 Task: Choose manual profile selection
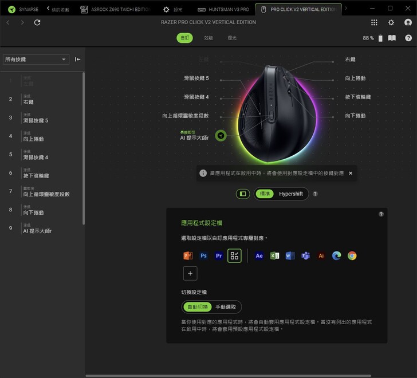tap(226, 307)
